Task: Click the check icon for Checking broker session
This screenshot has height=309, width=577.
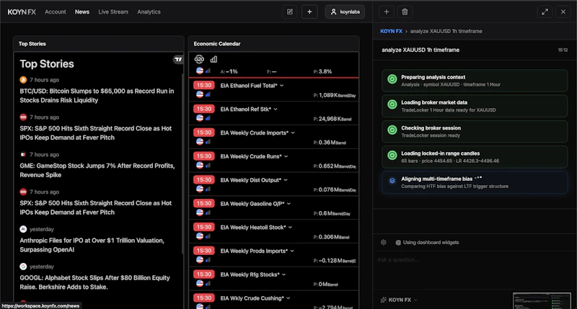Action: 392,130
